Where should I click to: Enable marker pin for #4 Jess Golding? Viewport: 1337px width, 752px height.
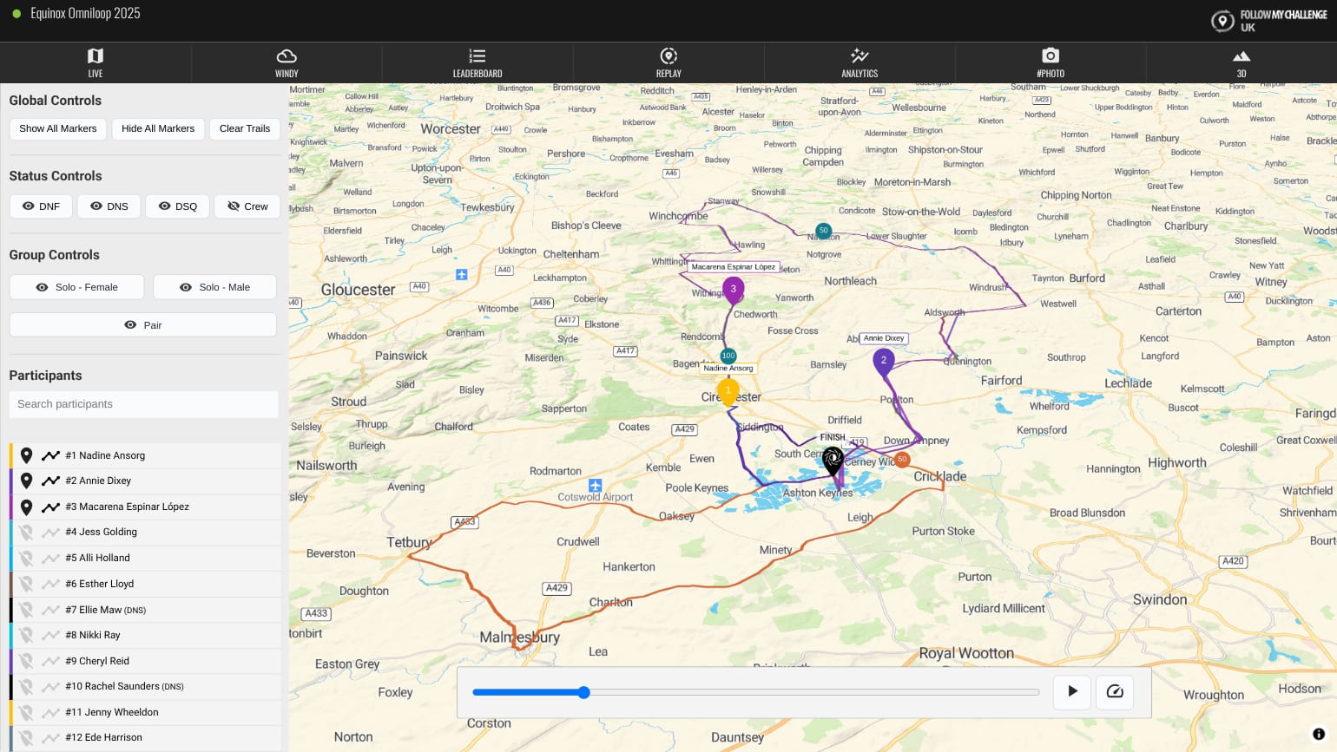(26, 532)
